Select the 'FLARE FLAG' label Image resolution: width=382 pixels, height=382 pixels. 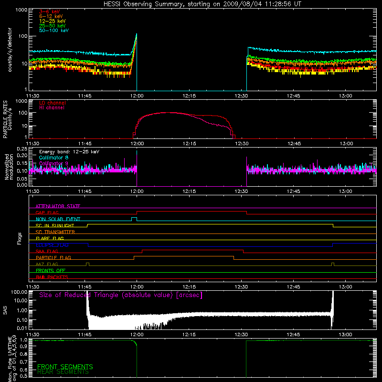(x=50, y=238)
